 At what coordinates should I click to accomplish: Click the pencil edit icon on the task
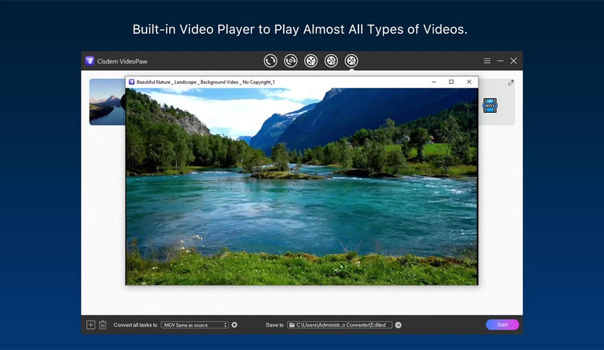point(511,82)
